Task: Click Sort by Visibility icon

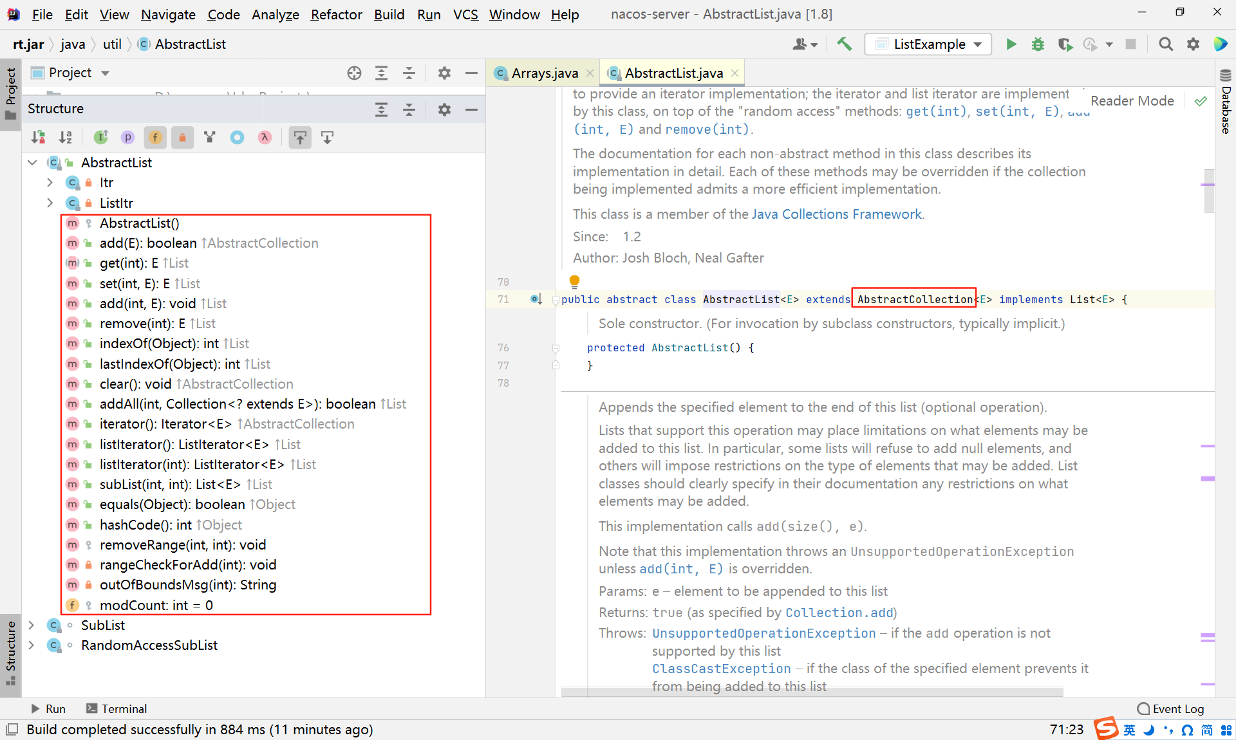Action: point(38,137)
